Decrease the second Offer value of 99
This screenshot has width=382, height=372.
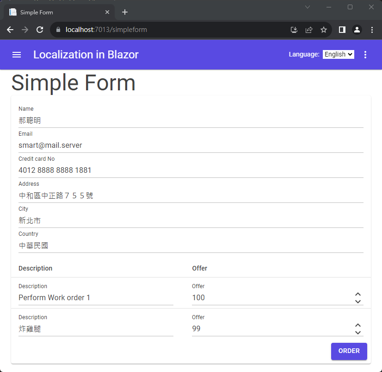[357, 333]
